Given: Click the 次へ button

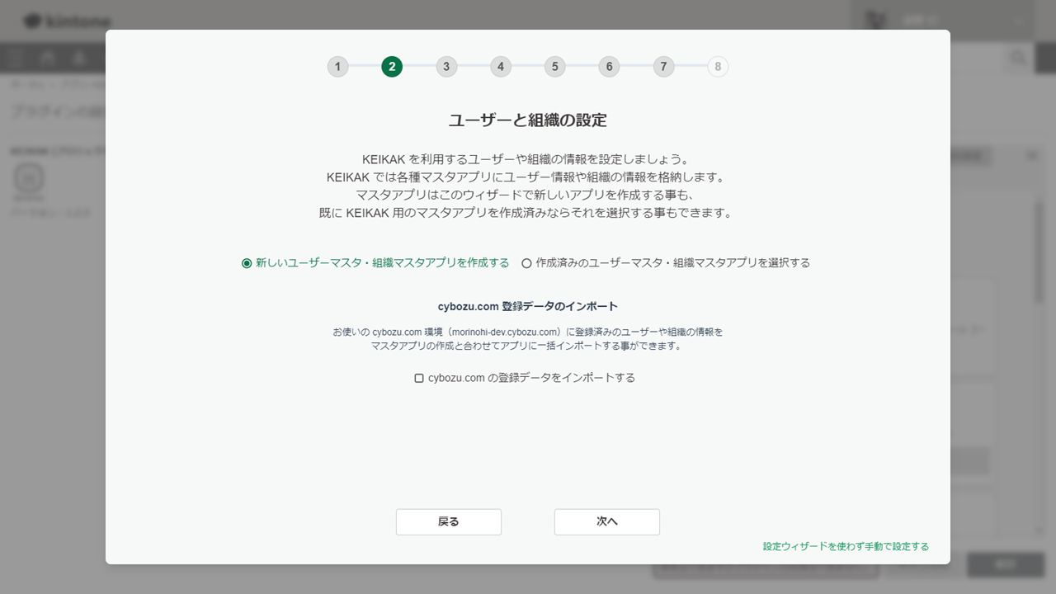Looking at the screenshot, I should [x=607, y=521].
